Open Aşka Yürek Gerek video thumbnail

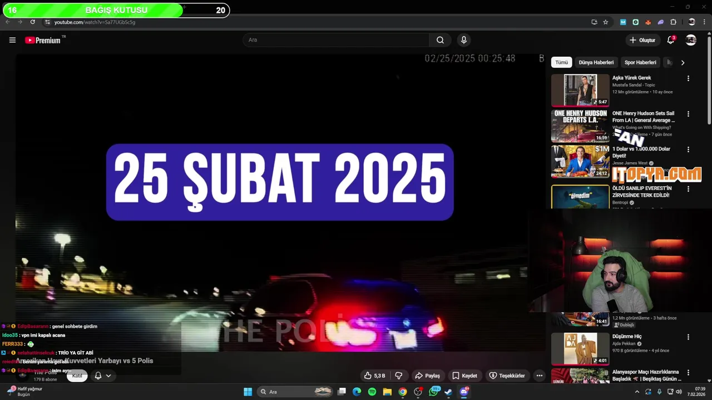580,90
